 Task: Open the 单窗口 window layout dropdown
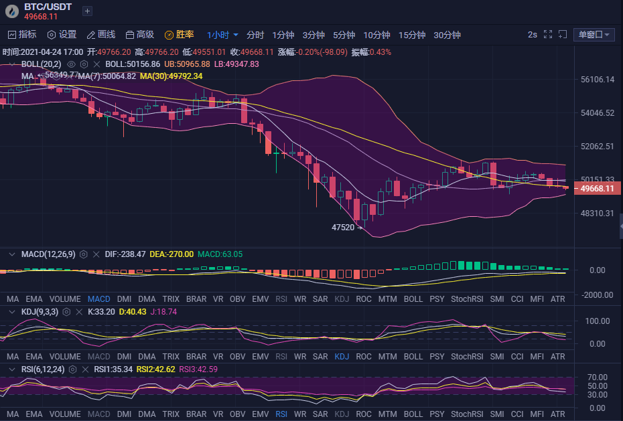(x=594, y=35)
